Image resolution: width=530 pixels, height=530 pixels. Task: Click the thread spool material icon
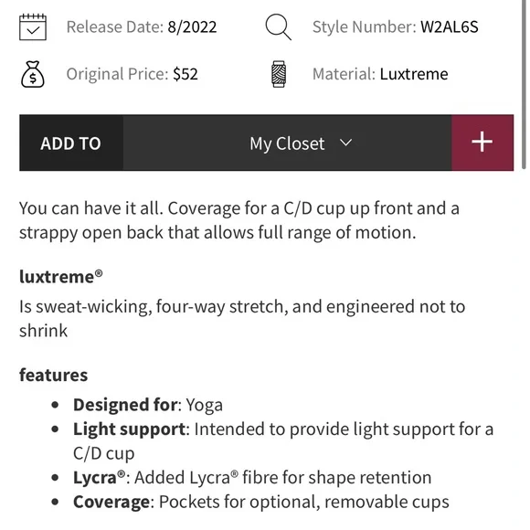tap(279, 74)
